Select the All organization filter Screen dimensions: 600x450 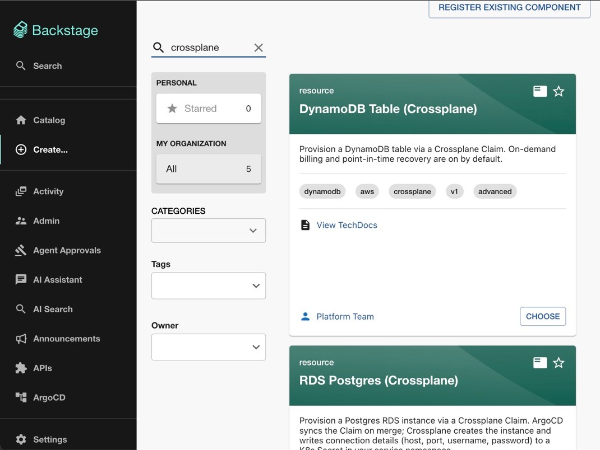(209, 169)
